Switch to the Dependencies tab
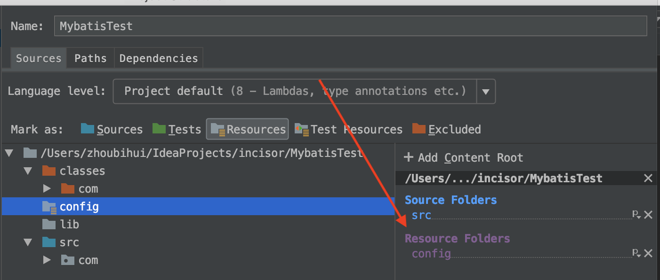Image resolution: width=660 pixels, height=280 pixels. point(159,58)
